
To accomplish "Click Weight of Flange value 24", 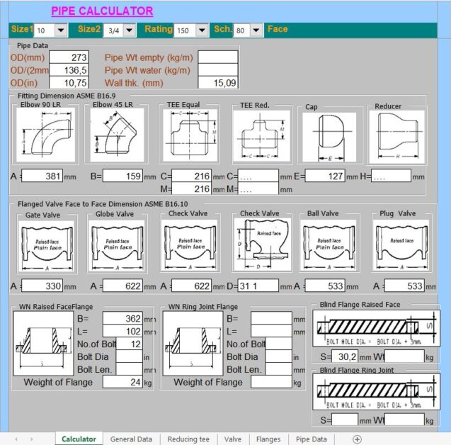I will click(x=122, y=382).
